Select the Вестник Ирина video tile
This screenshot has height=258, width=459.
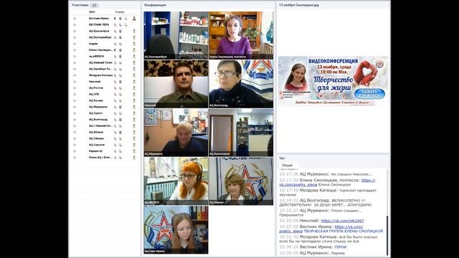coord(176,229)
